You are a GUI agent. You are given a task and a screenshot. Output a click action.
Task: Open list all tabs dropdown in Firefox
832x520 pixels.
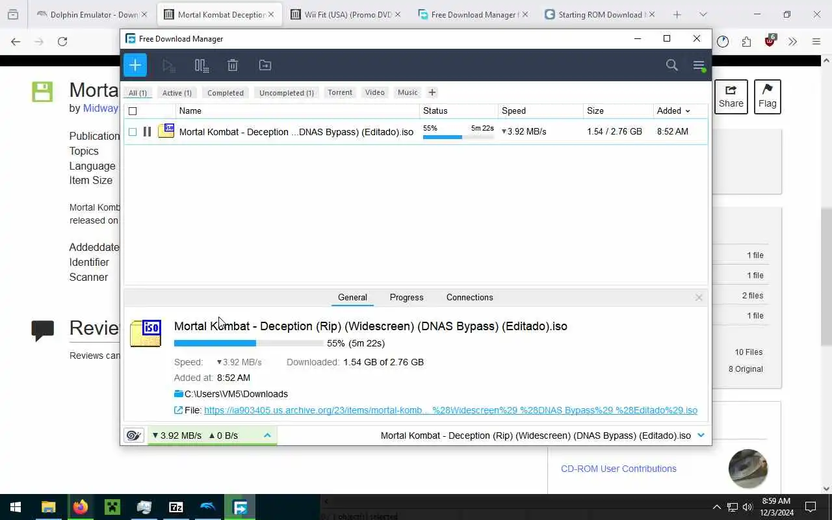[703, 14]
